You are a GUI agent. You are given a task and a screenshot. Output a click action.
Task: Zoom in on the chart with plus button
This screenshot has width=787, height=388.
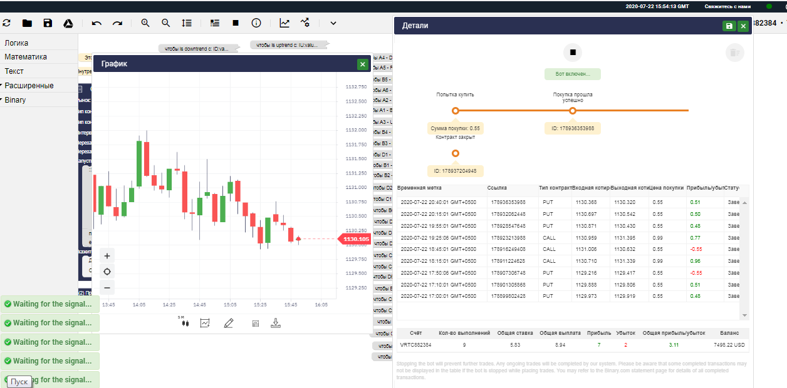pos(107,256)
